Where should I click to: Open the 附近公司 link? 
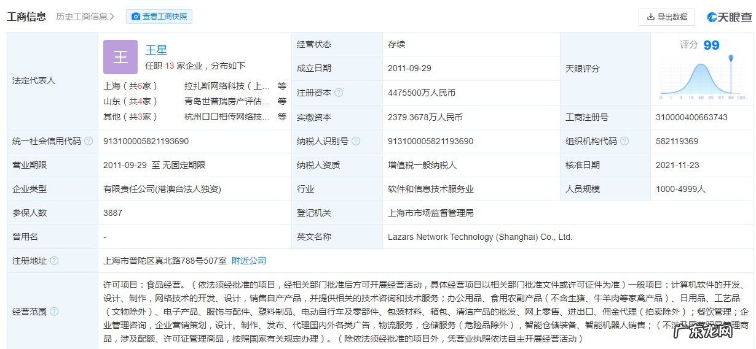pos(249,261)
